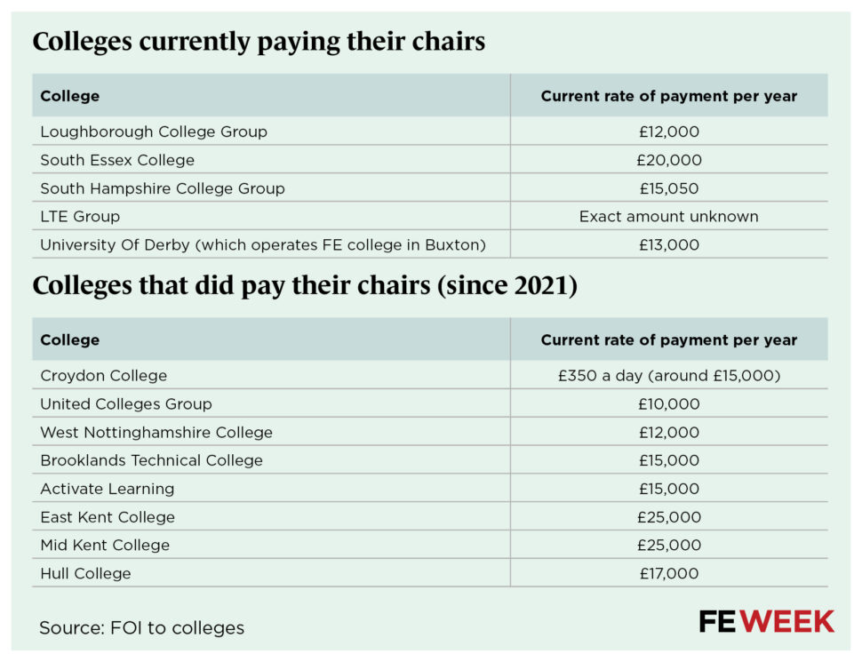Image resolution: width=862 pixels, height=662 pixels.
Task: Select the University Of Derby row
Action: coord(263,244)
